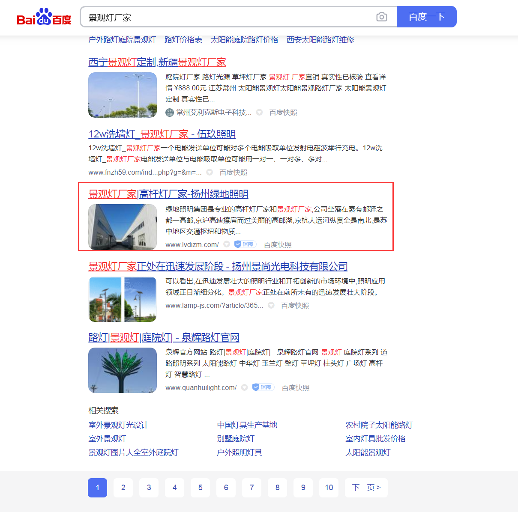The width and height of the screenshot is (518, 512).
Task: Open the 路灯价格表 suggestion link
Action: point(183,40)
